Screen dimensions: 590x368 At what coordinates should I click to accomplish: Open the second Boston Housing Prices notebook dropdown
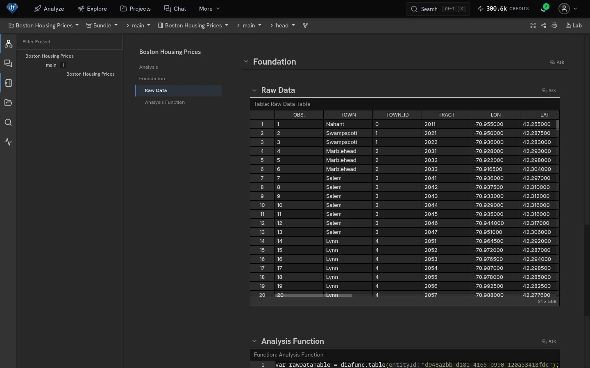coord(193,25)
